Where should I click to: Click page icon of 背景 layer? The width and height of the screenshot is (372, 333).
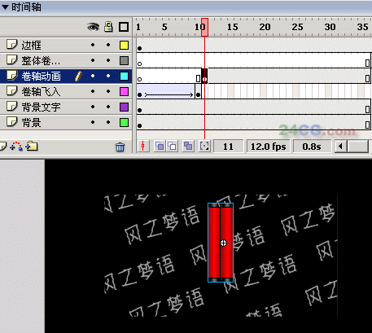[12, 121]
